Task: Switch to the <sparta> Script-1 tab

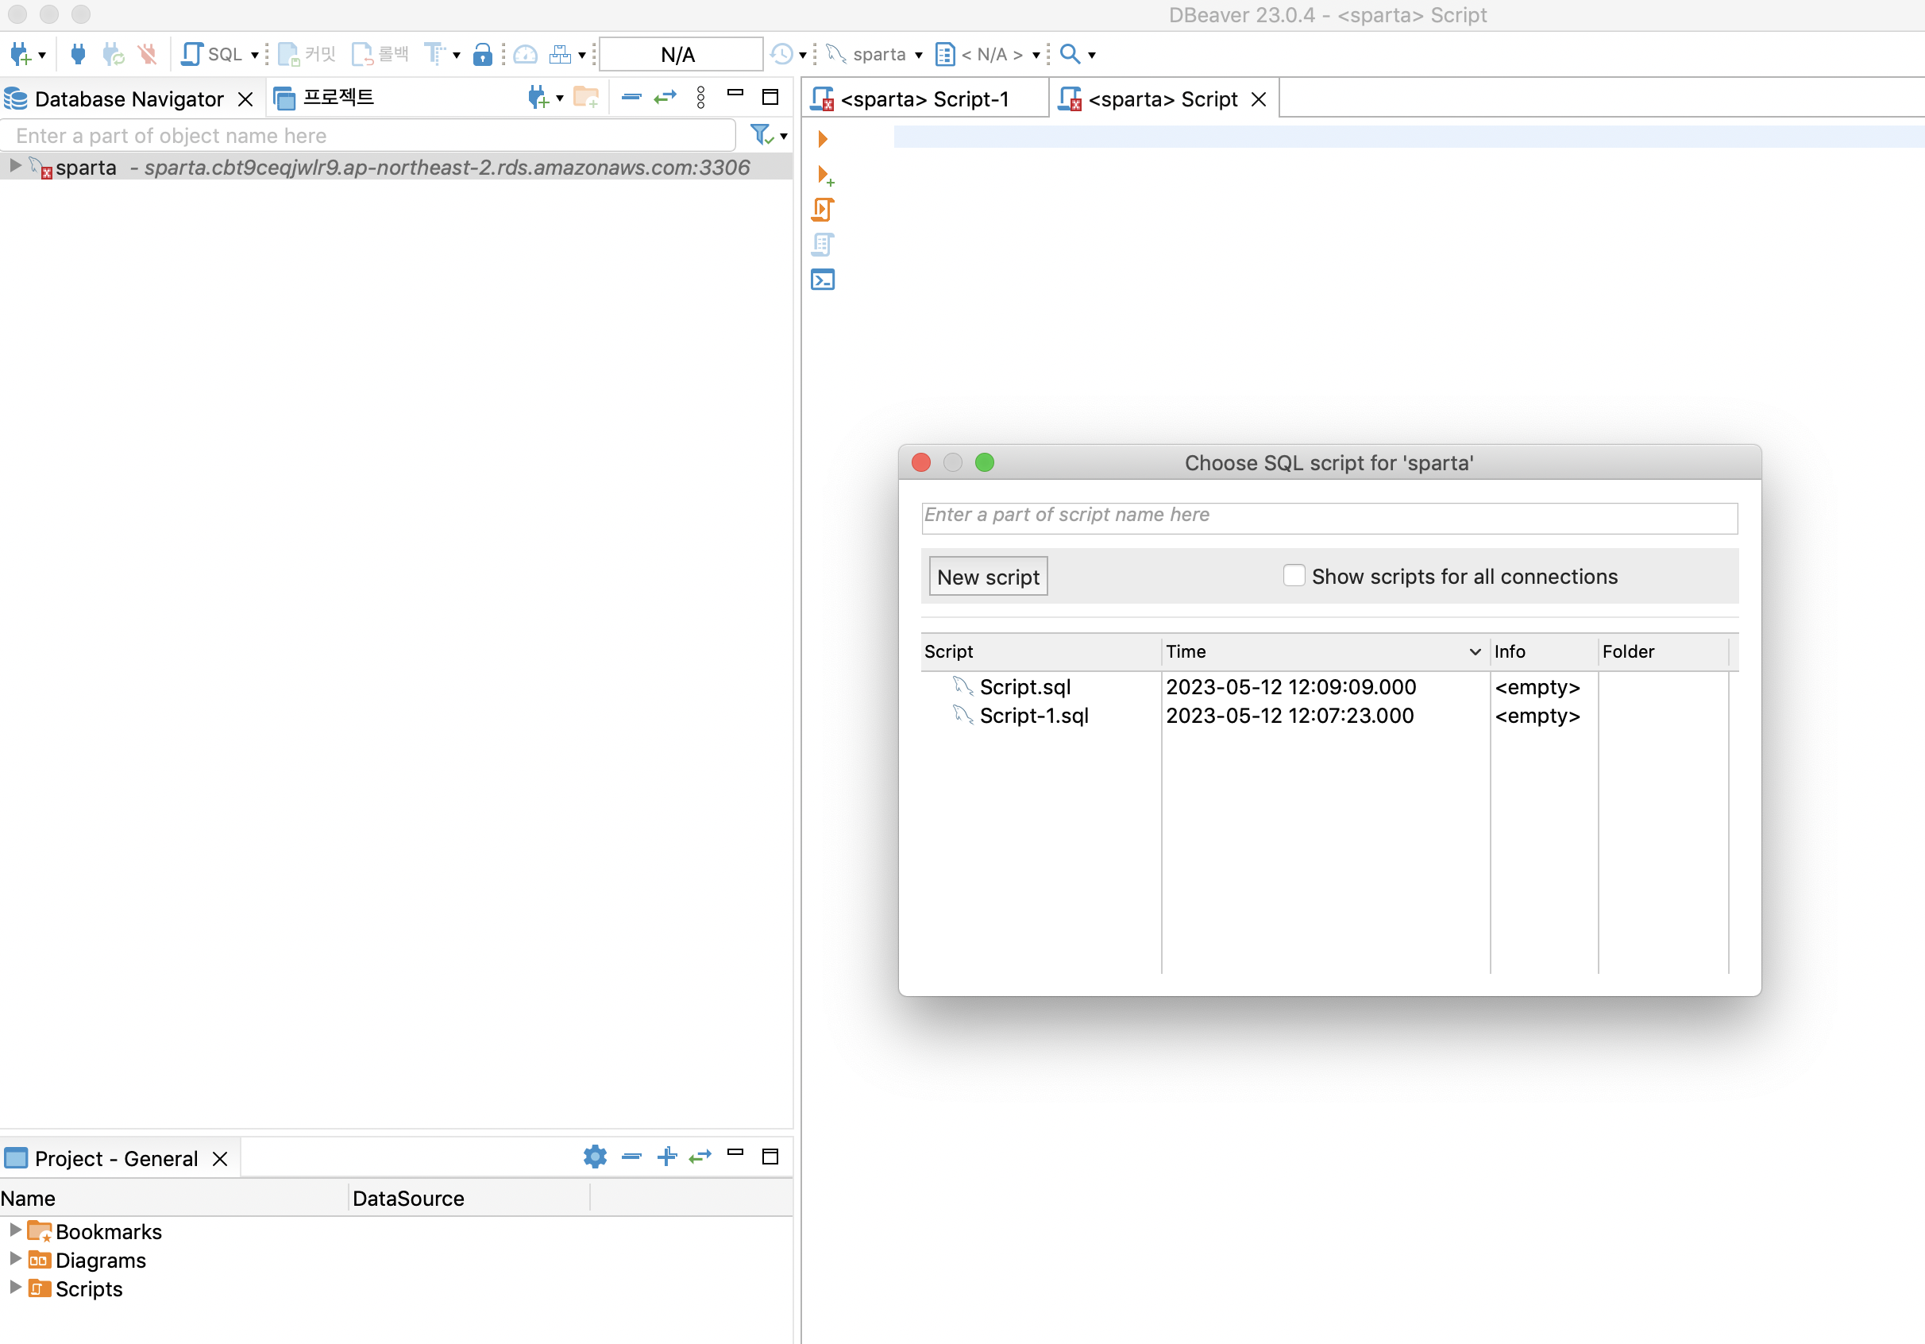Action: (924, 99)
